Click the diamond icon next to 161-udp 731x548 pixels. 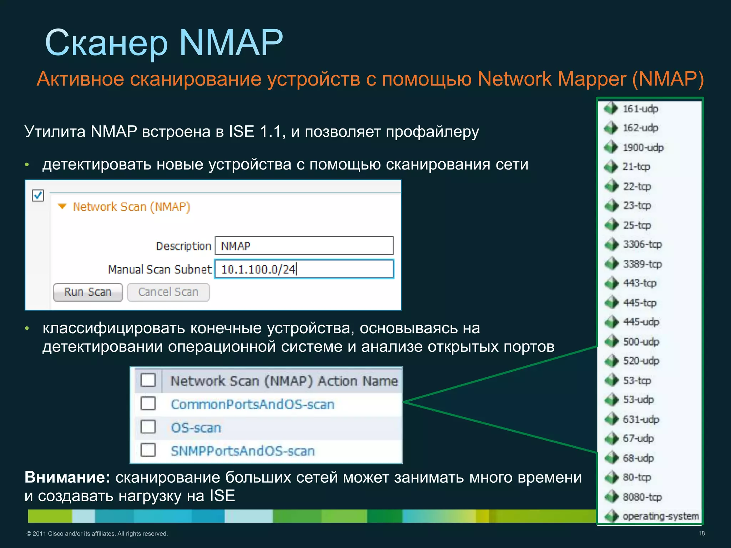click(611, 108)
